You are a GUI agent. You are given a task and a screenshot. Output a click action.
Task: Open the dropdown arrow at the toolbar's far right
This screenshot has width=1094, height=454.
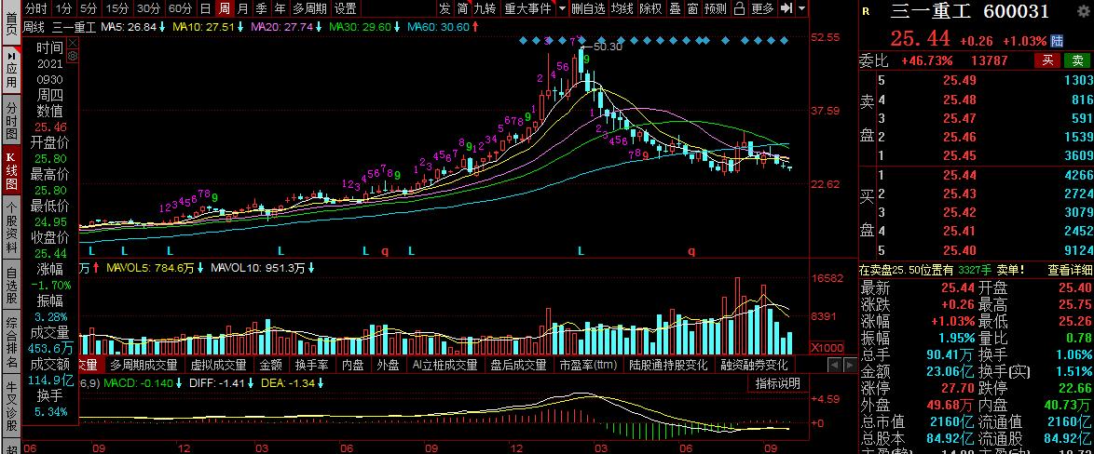801,8
